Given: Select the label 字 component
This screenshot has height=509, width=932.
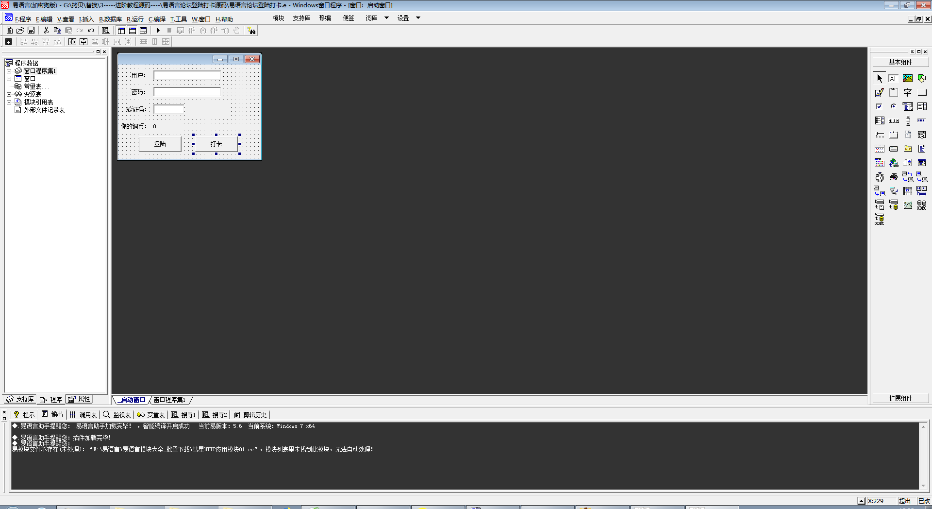Looking at the screenshot, I should point(908,92).
